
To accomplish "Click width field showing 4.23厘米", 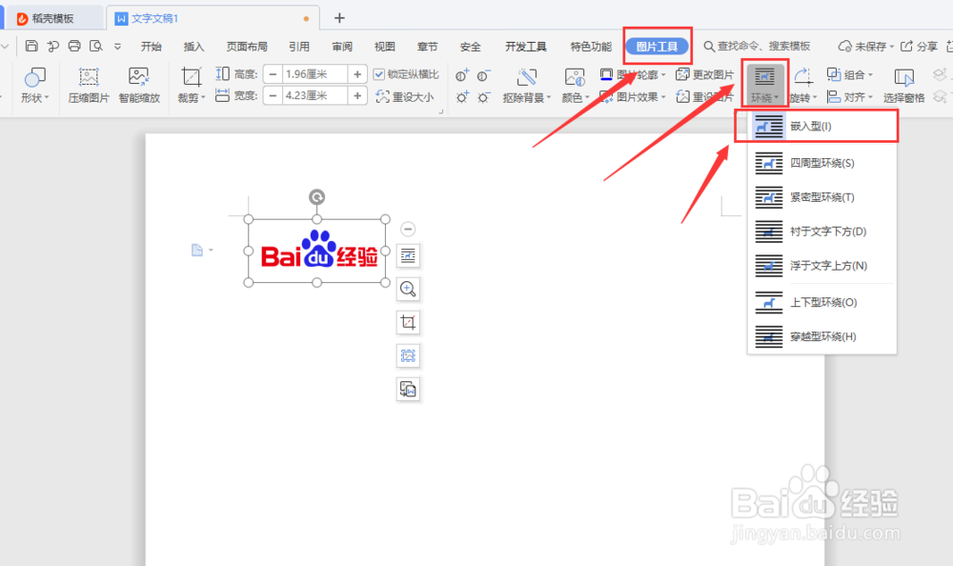I will tap(315, 95).
